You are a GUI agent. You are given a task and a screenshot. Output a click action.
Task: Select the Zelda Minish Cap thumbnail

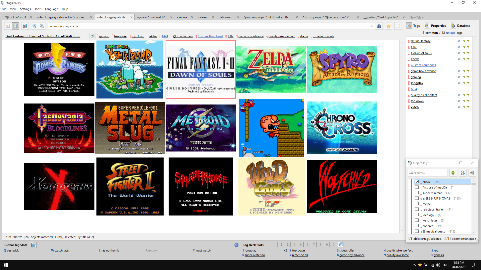tap(271, 69)
